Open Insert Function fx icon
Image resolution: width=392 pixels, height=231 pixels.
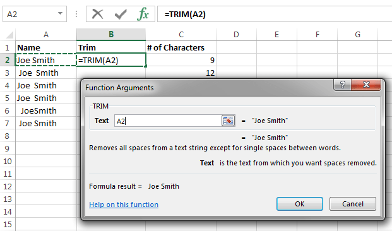(143, 14)
